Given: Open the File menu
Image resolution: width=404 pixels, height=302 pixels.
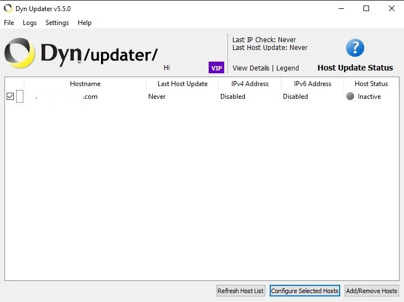Looking at the screenshot, I should tap(9, 23).
